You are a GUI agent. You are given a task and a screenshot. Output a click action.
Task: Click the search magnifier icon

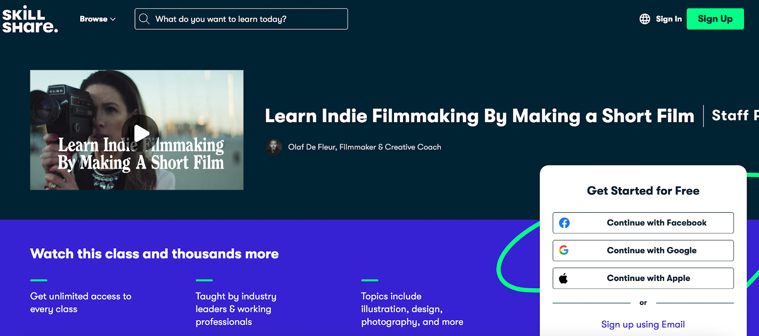click(x=144, y=19)
